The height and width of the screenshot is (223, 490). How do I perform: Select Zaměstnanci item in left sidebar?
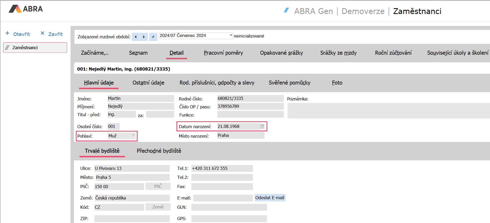pyautogui.click(x=35, y=48)
